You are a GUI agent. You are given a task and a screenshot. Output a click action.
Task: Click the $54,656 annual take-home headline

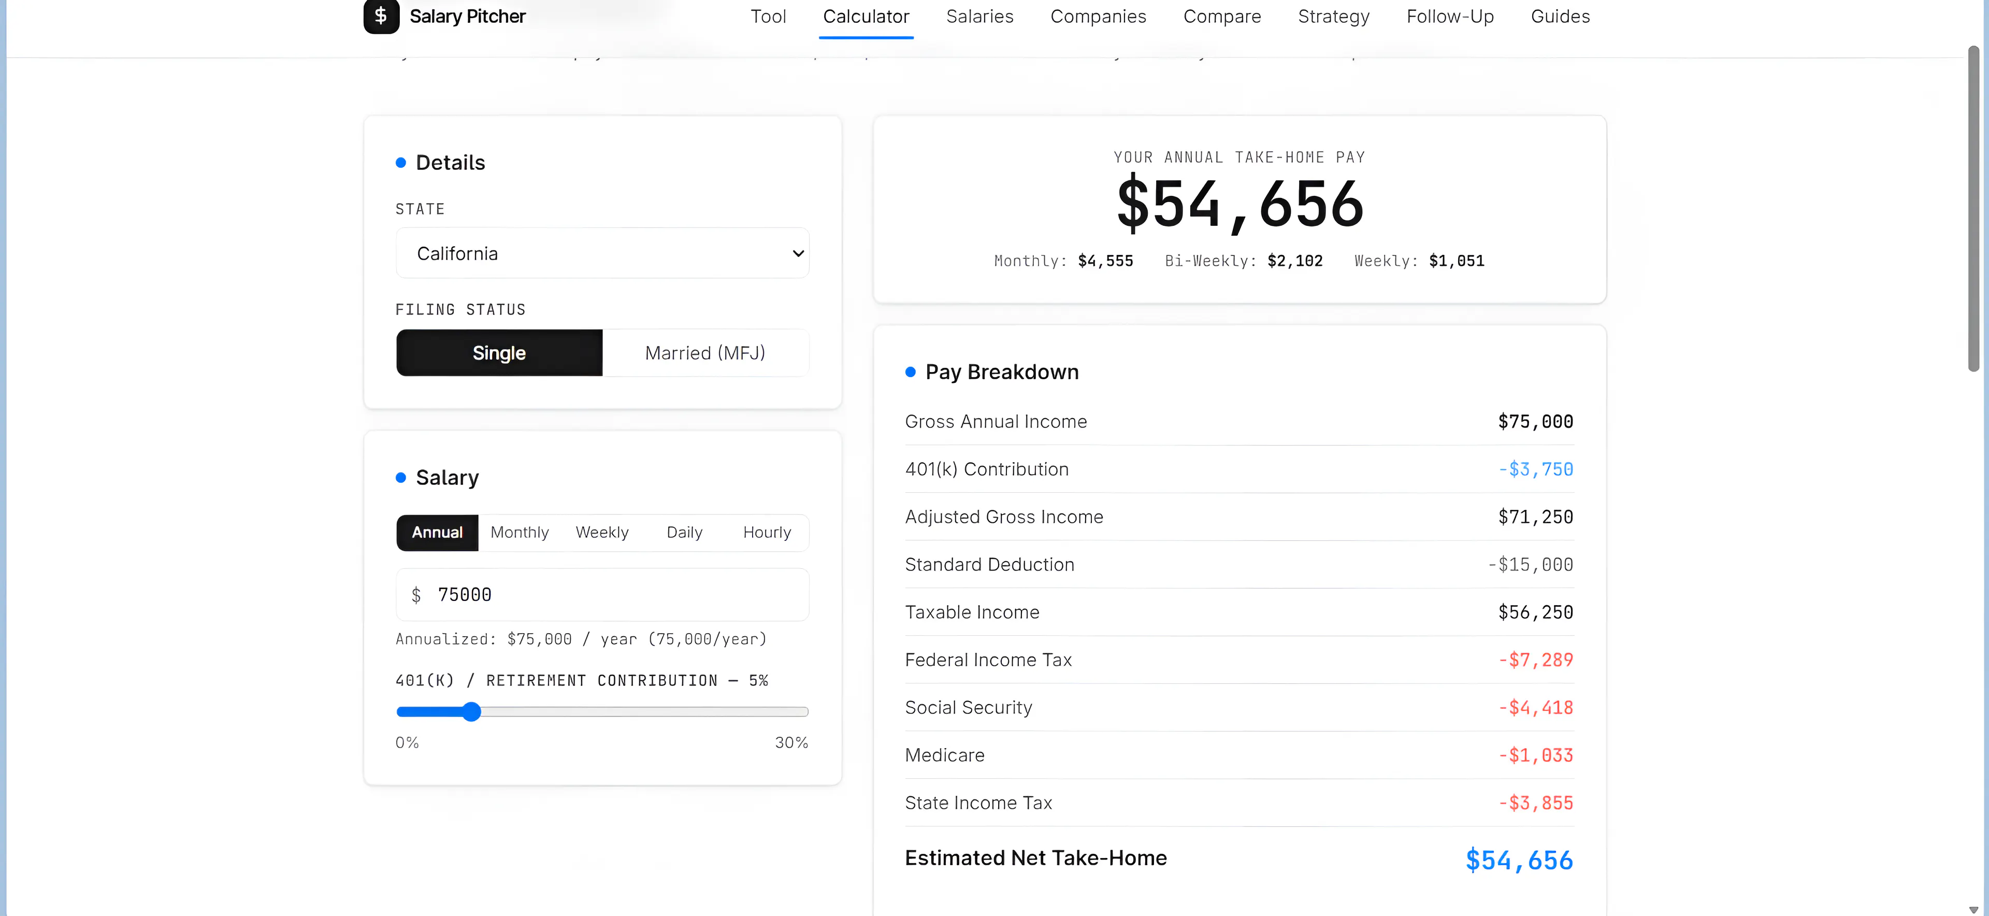point(1240,204)
